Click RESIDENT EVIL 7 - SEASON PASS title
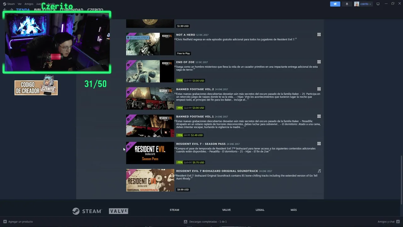This screenshot has width=403, height=227. (x=201, y=144)
